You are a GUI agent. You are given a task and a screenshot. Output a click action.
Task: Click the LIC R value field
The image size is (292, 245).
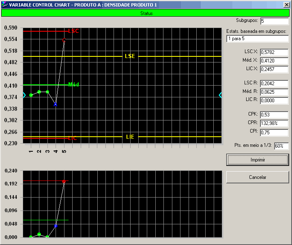coord(274,101)
